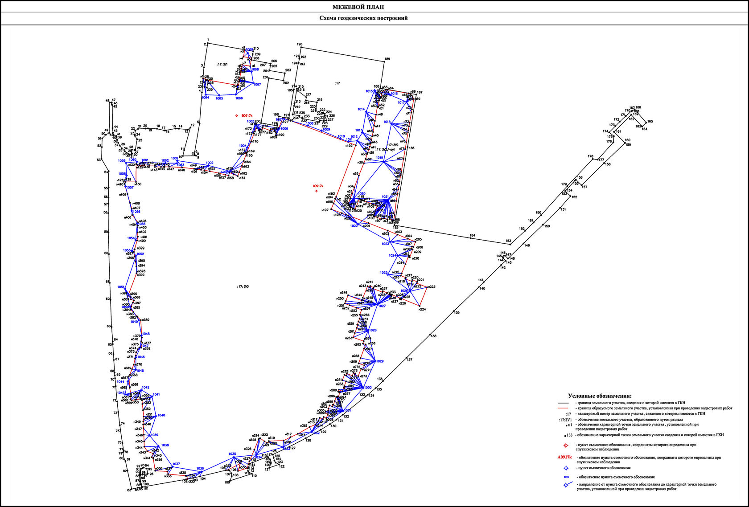Click the '133' point sample in the legend
This screenshot has width=749, height=507.
tap(569, 435)
